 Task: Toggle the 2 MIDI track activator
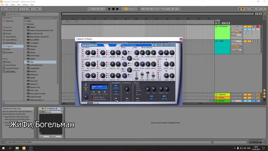coord(247,41)
